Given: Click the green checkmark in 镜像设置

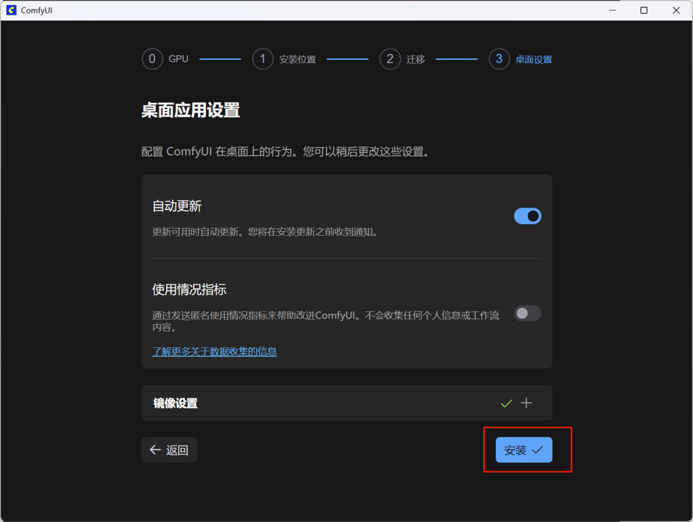Looking at the screenshot, I should (506, 403).
